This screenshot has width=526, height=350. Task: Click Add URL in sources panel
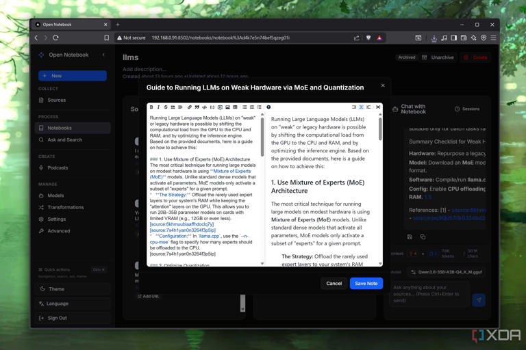pyautogui.click(x=148, y=296)
